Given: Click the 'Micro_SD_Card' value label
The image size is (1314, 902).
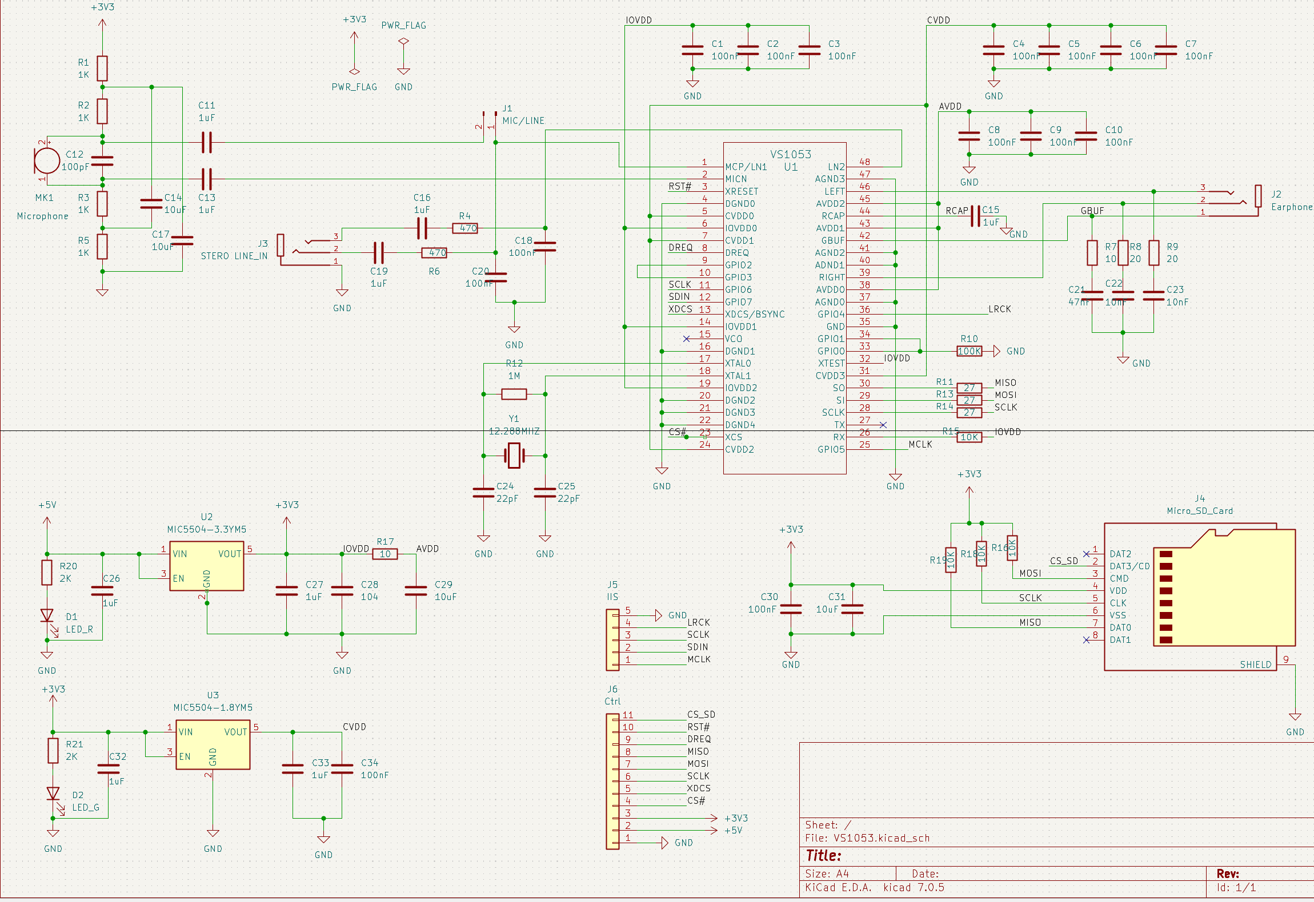Looking at the screenshot, I should point(1200,511).
